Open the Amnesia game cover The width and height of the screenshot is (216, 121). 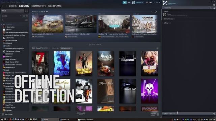point(106,64)
